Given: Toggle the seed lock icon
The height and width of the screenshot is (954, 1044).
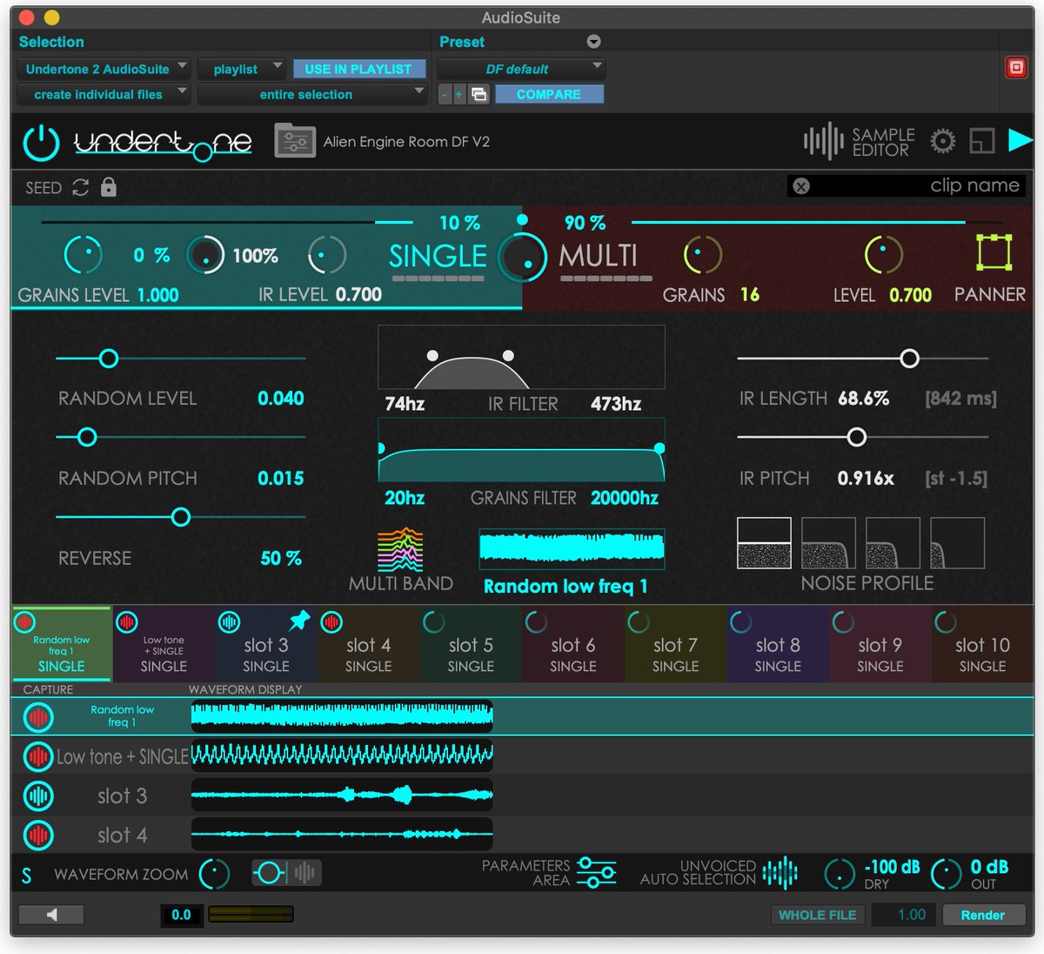Looking at the screenshot, I should click(109, 186).
